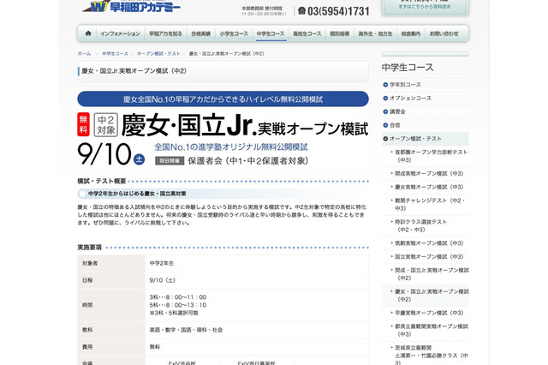Open 開成・国立Jr.実戦オープン模試(中2) link
The height and width of the screenshot is (365, 548).
pos(432,274)
